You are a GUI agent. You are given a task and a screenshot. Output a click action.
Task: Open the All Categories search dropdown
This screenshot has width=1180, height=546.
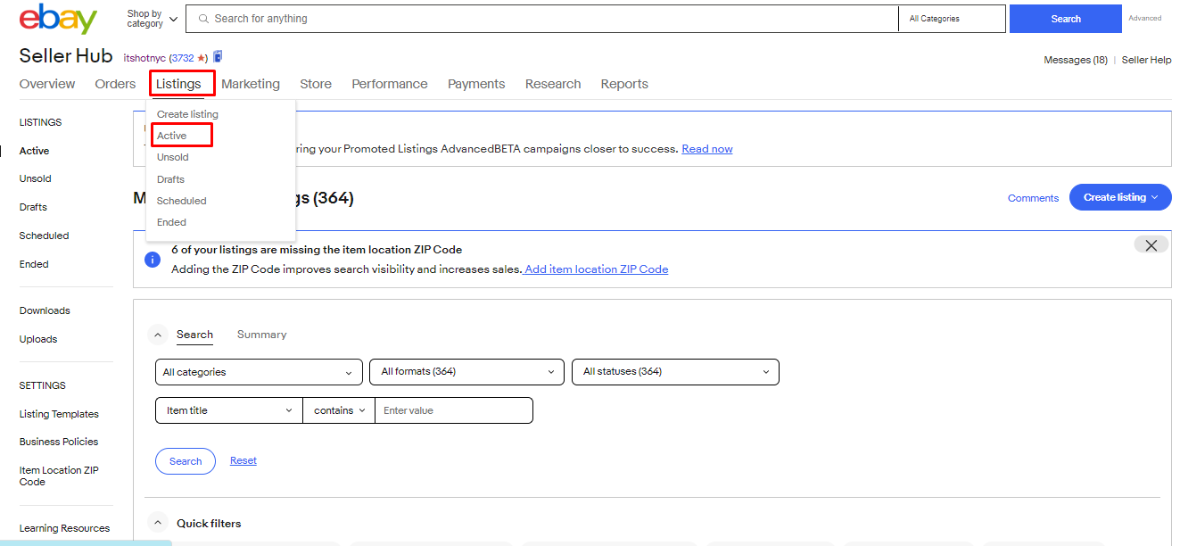952,19
